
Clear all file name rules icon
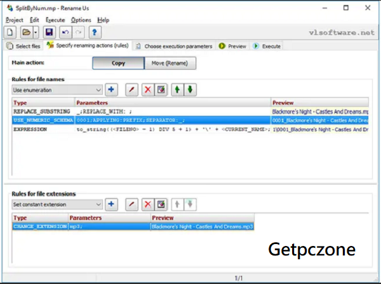[161, 90]
